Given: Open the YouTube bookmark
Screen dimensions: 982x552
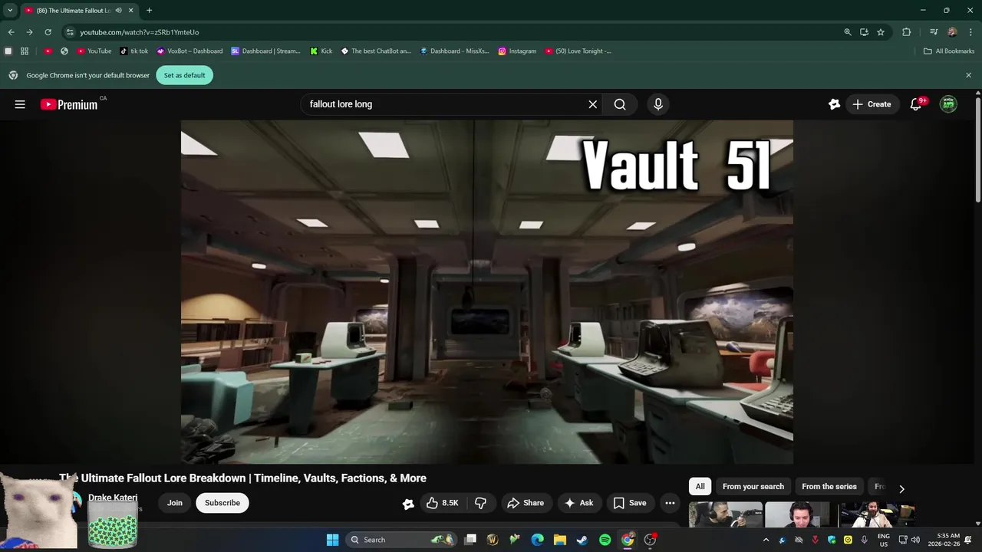Looking at the screenshot, I should point(94,51).
